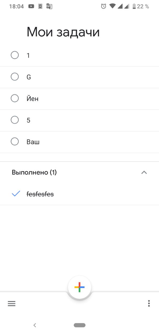Tick the circle next to task "Ваш"
The image size is (159, 335).
15,142
